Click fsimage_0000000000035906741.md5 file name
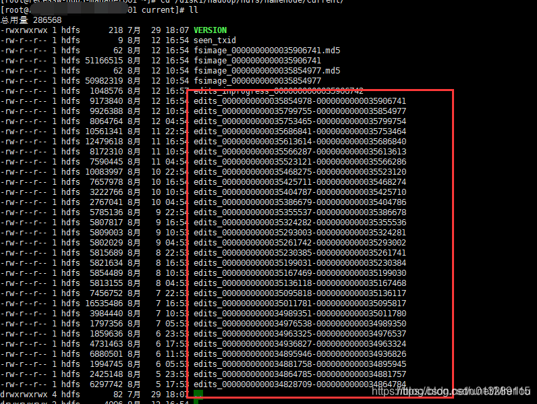 coord(266,51)
